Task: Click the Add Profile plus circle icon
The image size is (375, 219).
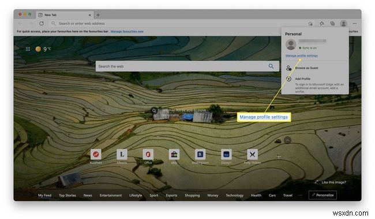Action: 288,79
